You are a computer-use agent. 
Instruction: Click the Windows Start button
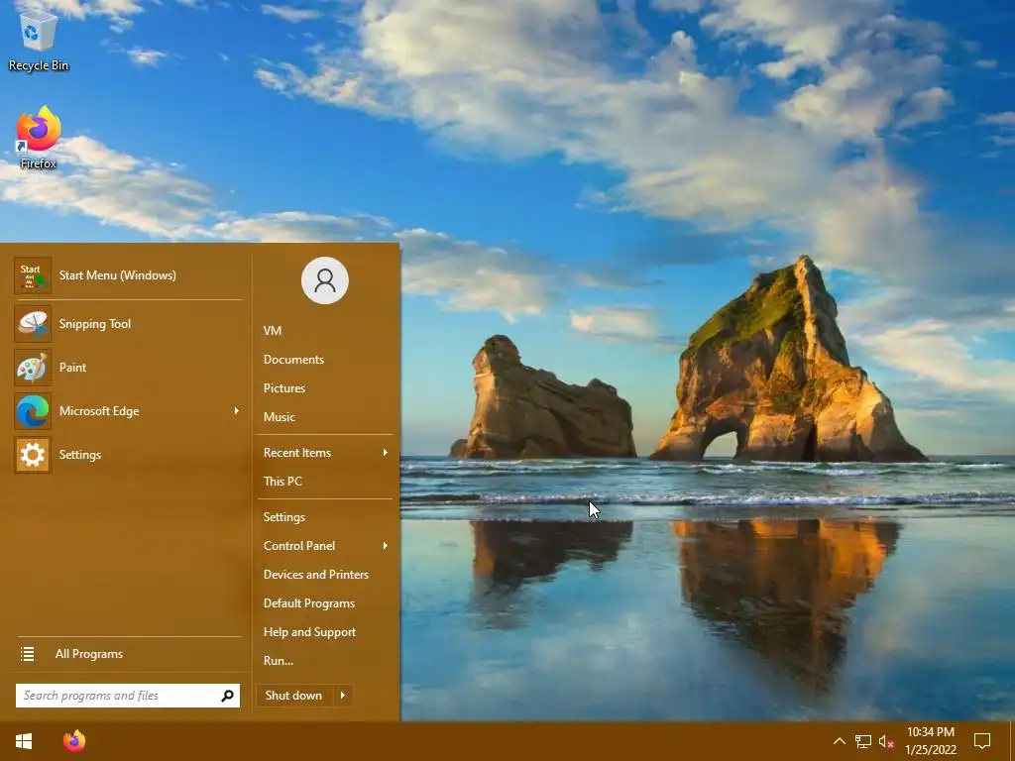24,741
